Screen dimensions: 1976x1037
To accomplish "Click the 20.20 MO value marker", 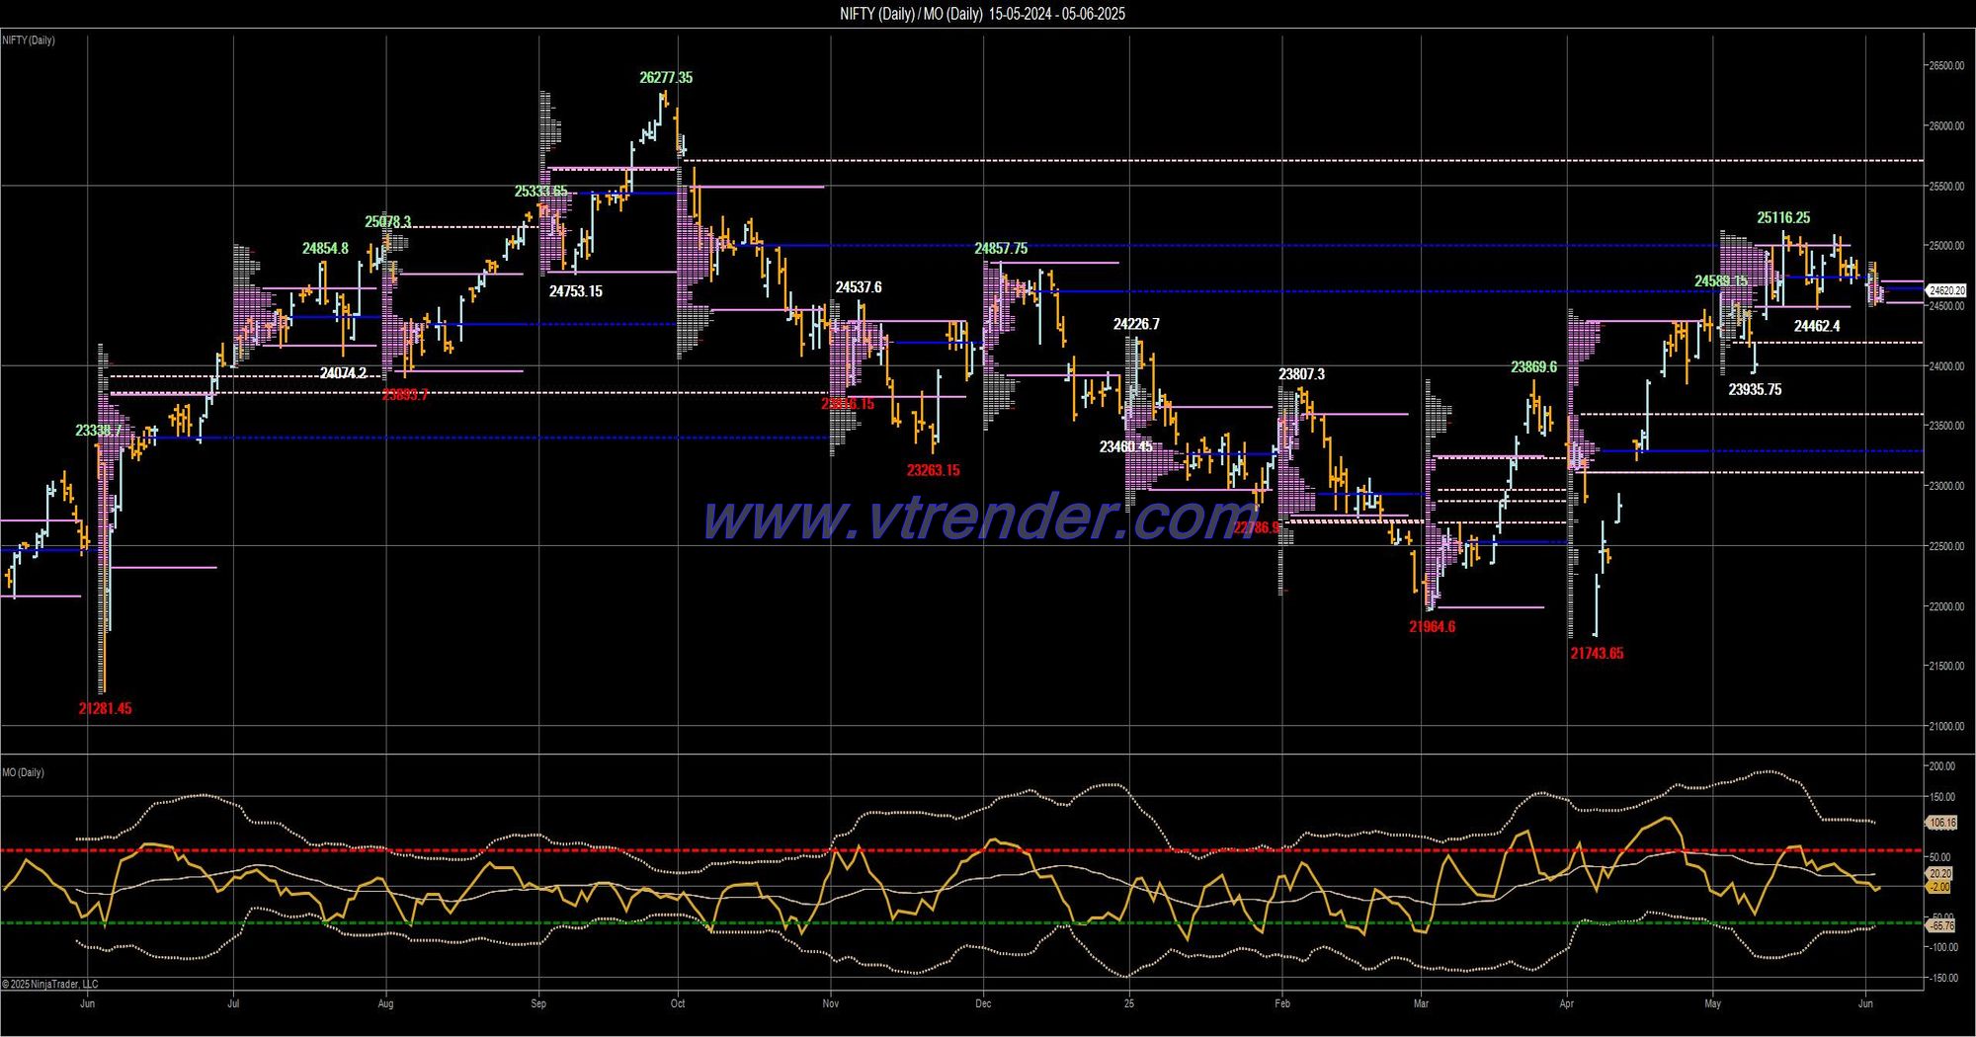I will pos(1940,874).
